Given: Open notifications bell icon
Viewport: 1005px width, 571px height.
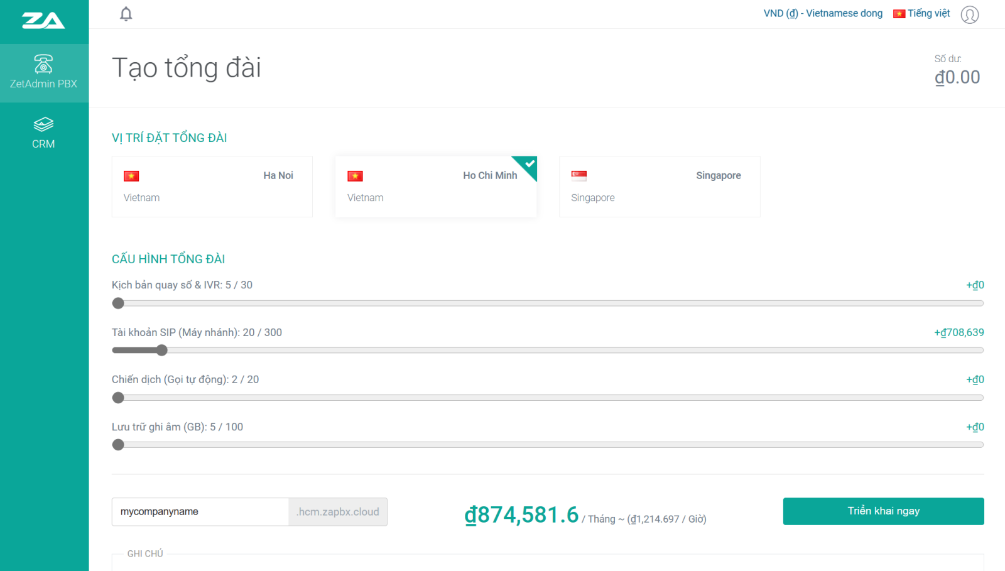Looking at the screenshot, I should tap(126, 14).
